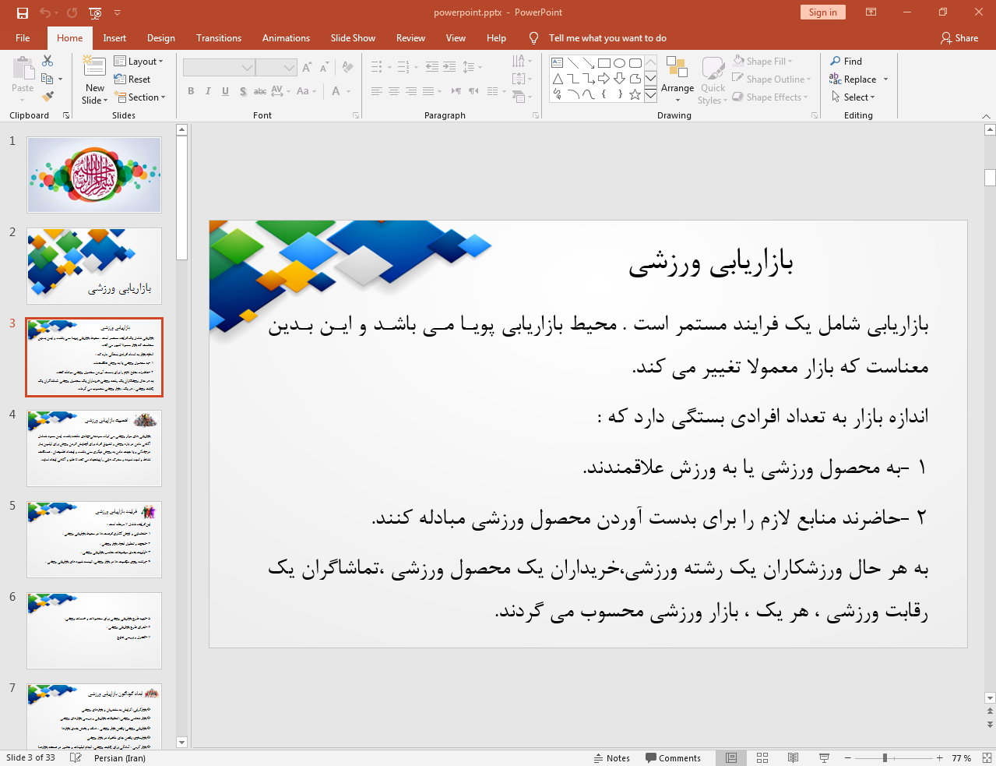Click the Tell me lightbulb icon

[x=533, y=38]
